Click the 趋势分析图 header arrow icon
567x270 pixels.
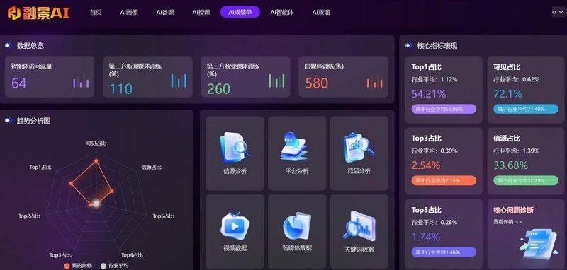tap(9, 121)
